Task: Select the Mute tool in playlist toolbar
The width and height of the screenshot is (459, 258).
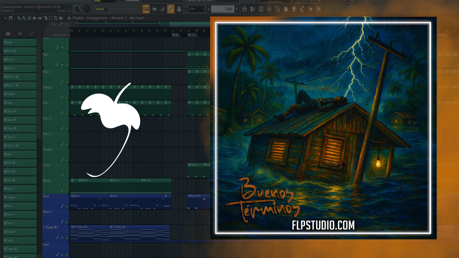Action: 35,18
